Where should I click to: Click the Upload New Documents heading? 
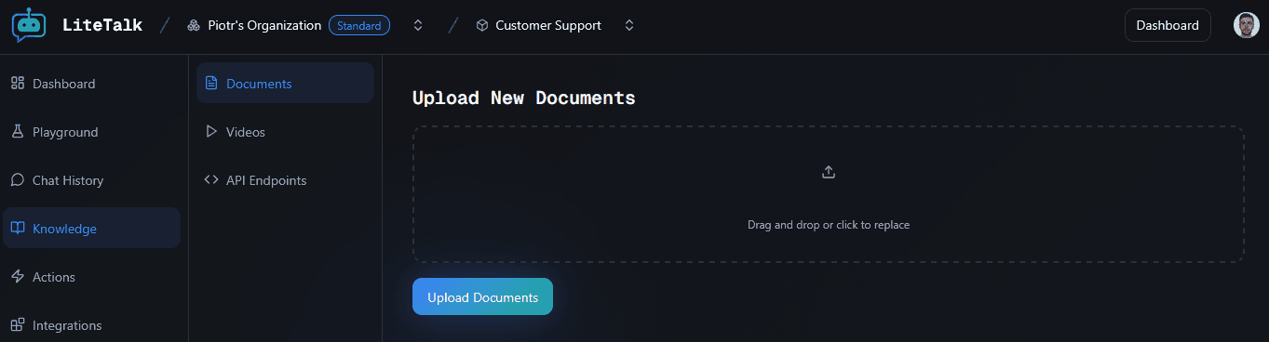(x=524, y=98)
